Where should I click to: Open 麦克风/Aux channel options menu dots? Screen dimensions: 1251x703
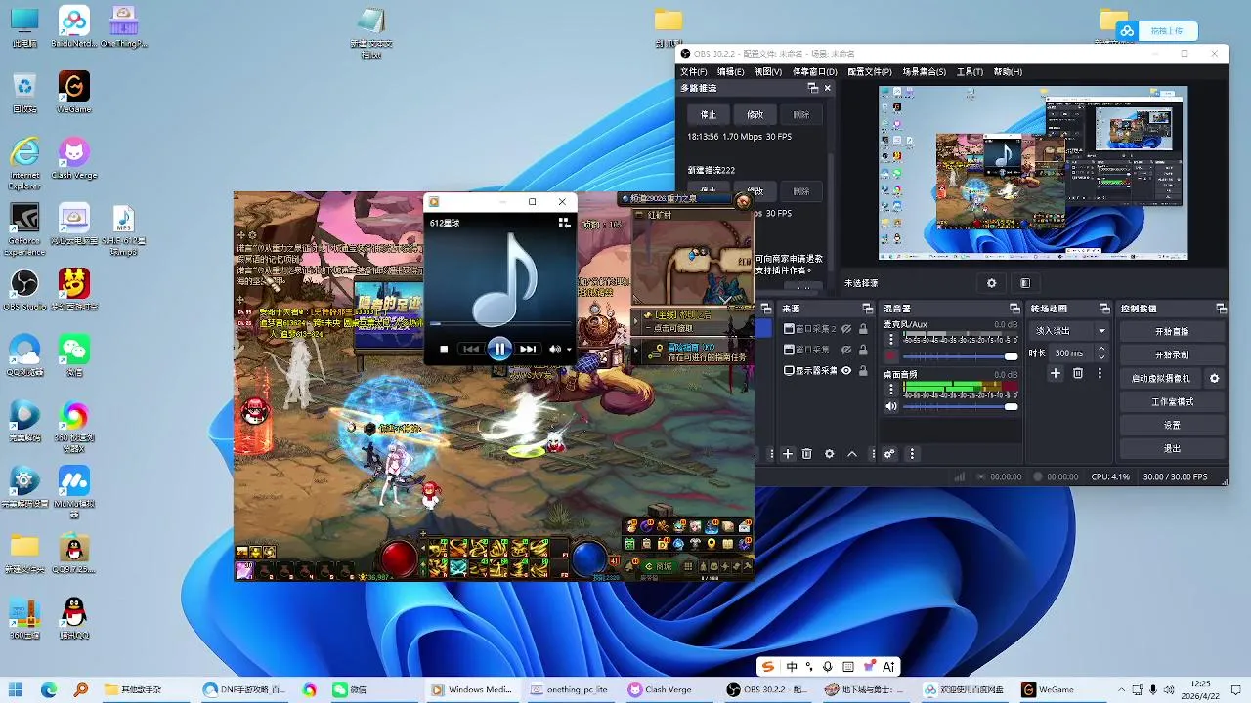click(x=890, y=337)
